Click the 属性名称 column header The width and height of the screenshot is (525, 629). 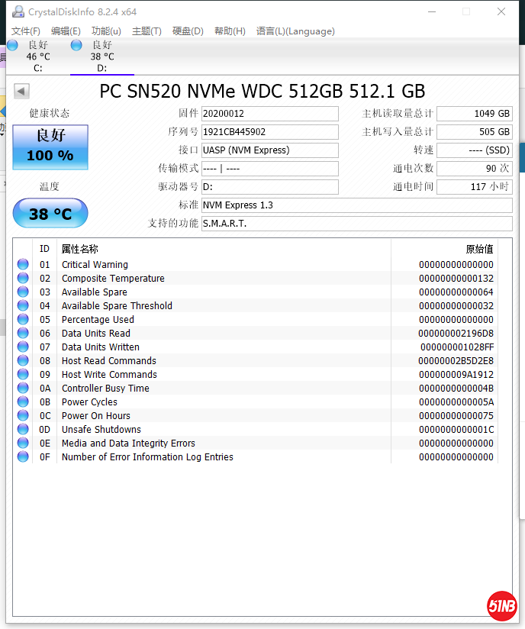click(x=80, y=249)
